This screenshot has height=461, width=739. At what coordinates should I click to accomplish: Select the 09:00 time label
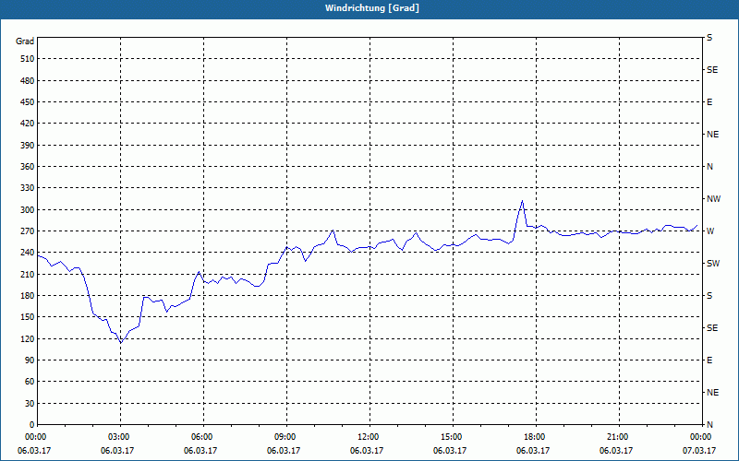[x=286, y=437]
